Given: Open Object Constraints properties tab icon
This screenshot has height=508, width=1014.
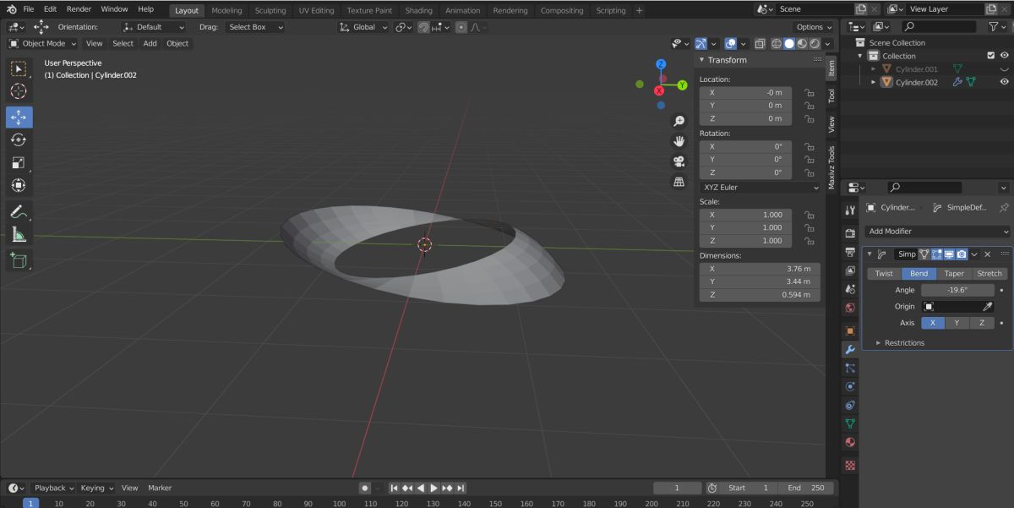Looking at the screenshot, I should point(850,405).
